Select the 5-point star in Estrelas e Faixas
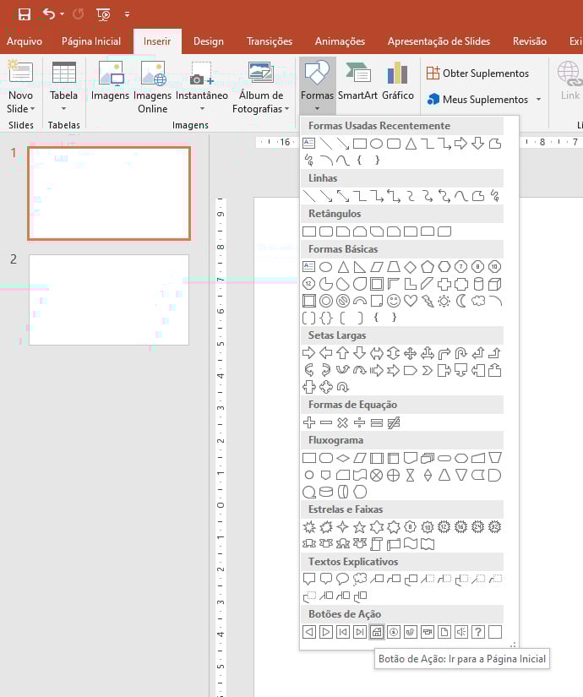583x697 pixels. point(360,528)
